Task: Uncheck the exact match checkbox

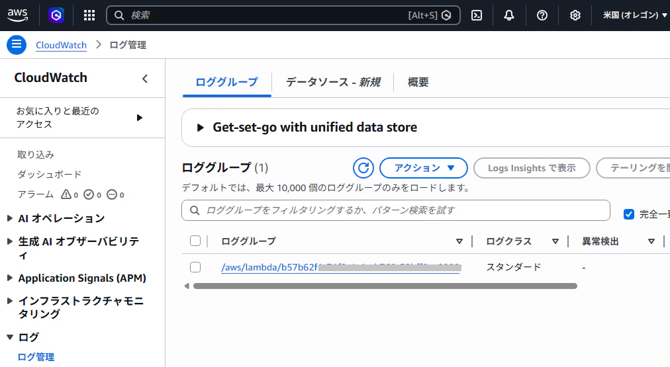Action: pos(628,214)
